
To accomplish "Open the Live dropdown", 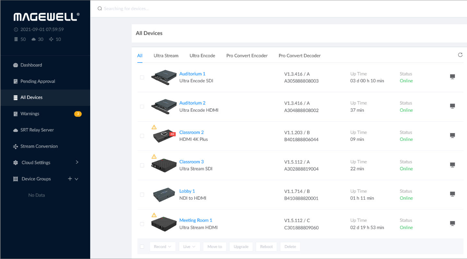I will 189,247.
